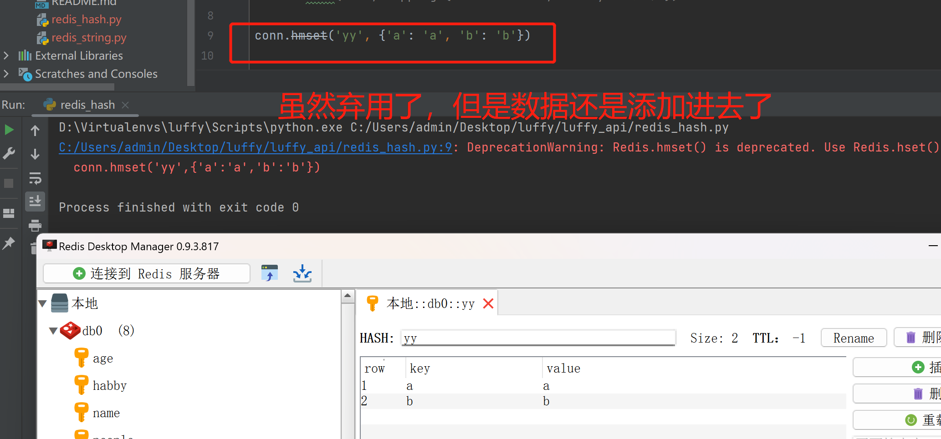Click the delete key button with trash icon

pyautogui.click(x=917, y=338)
